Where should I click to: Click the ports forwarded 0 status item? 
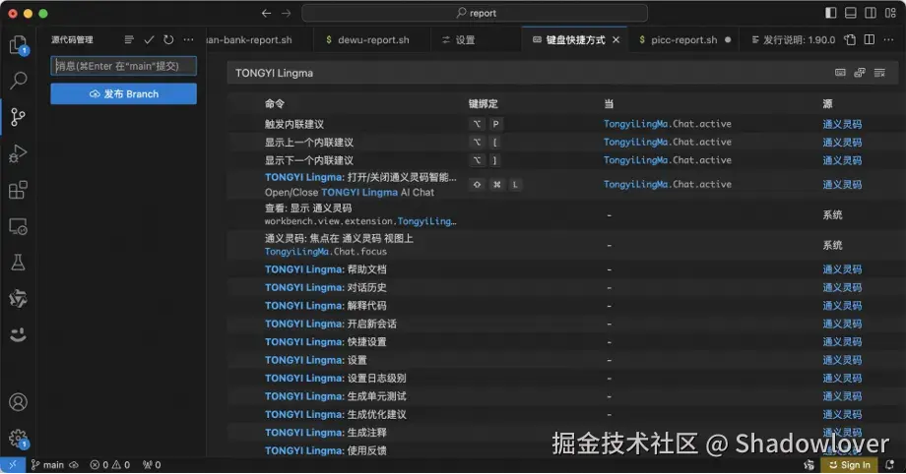(152, 465)
